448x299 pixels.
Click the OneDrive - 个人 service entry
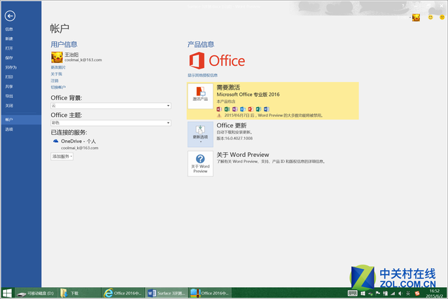78,141
